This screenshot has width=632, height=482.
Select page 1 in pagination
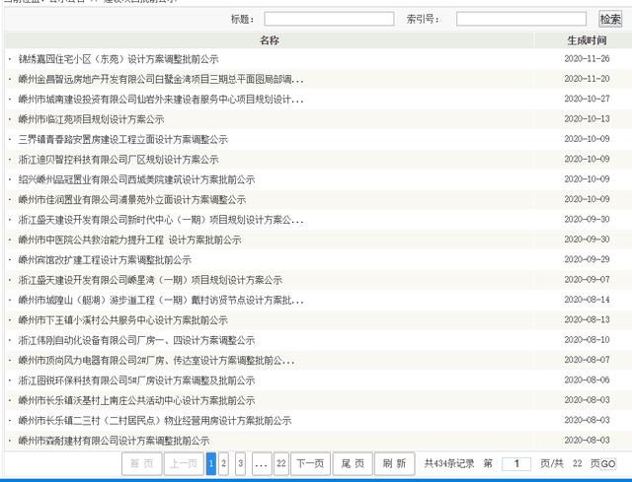coord(211,463)
